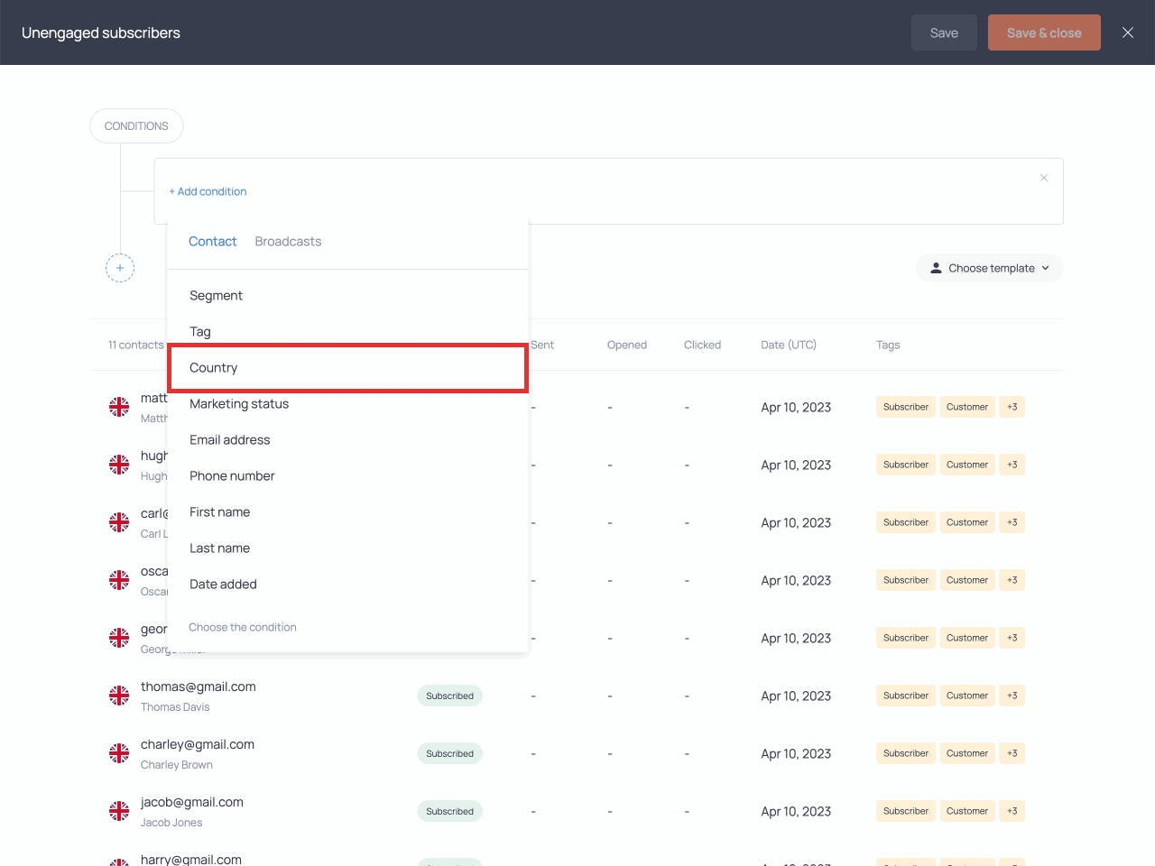Click the + Add condition link
Image resolution: width=1155 pixels, height=866 pixels.
[x=208, y=191]
